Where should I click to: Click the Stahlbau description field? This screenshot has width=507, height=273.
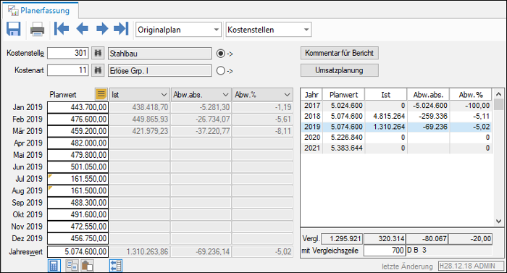pyautogui.click(x=160, y=54)
